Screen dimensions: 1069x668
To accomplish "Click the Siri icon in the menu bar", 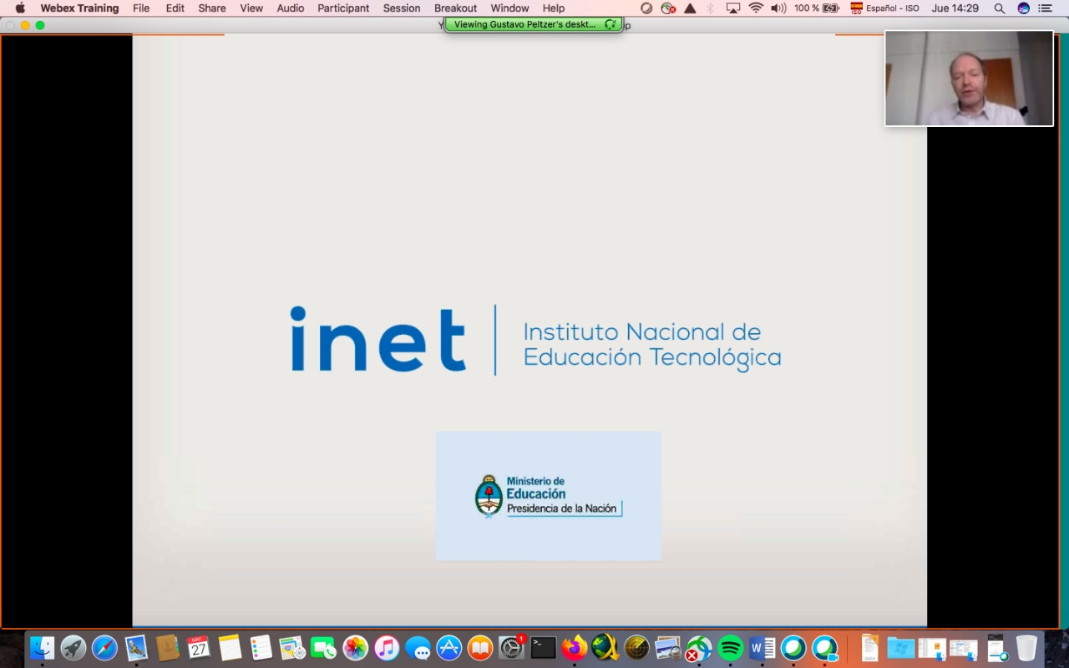I will click(x=1024, y=8).
